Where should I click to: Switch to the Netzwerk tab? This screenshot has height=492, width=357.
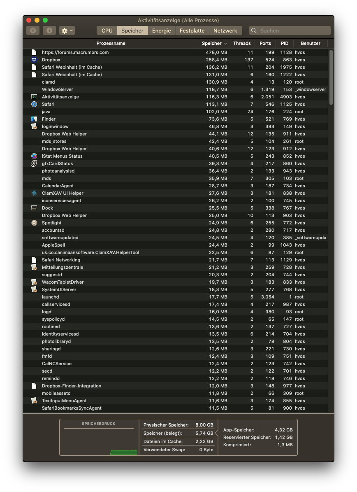[225, 30]
